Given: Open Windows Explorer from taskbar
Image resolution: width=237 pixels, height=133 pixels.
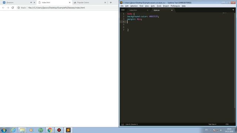Looking at the screenshot, I should pos(22,130).
